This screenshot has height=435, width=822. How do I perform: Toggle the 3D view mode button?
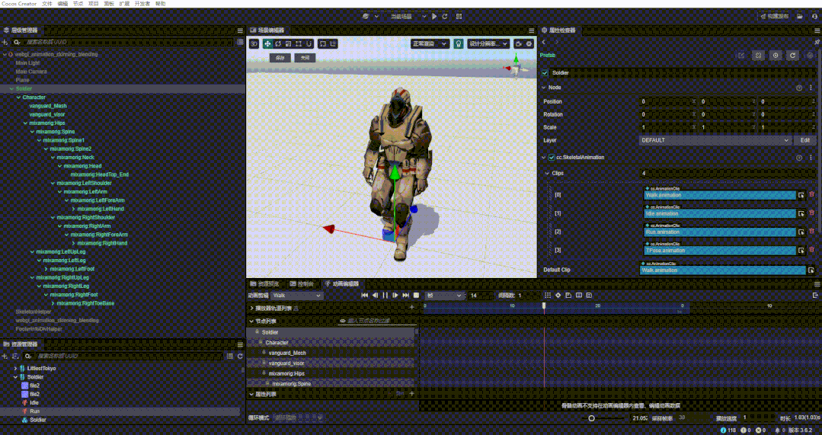click(x=254, y=44)
